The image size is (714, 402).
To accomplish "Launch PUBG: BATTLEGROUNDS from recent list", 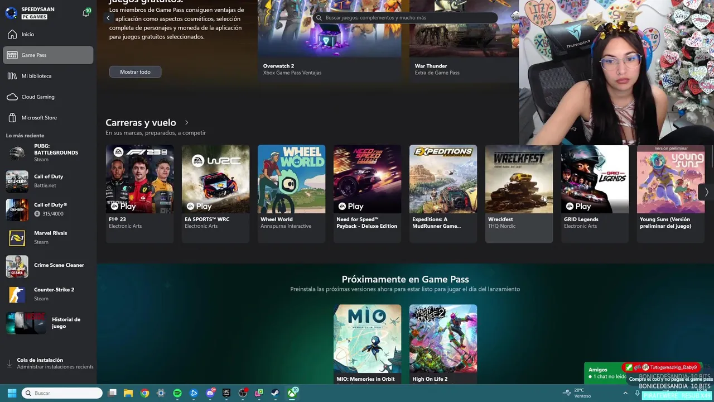I will click(x=49, y=153).
